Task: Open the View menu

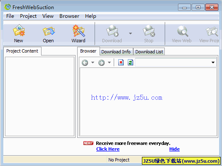Action: tap(48, 16)
